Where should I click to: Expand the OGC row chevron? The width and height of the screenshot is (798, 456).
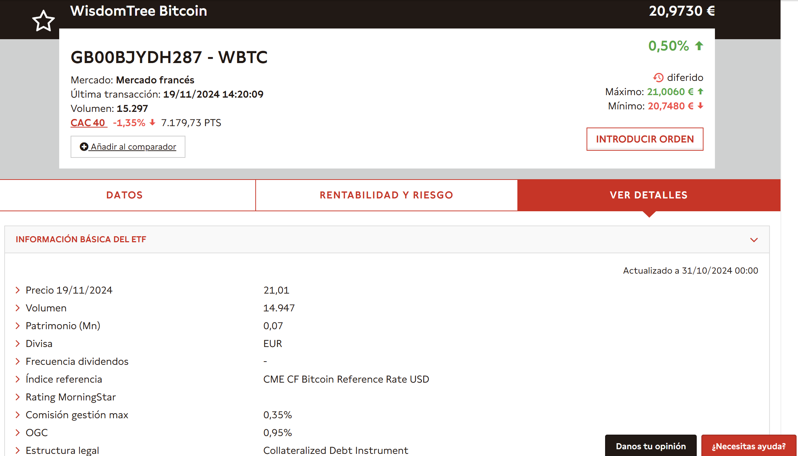click(x=17, y=432)
